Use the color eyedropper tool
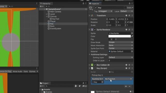166x93 pixels. click(x=132, y=36)
